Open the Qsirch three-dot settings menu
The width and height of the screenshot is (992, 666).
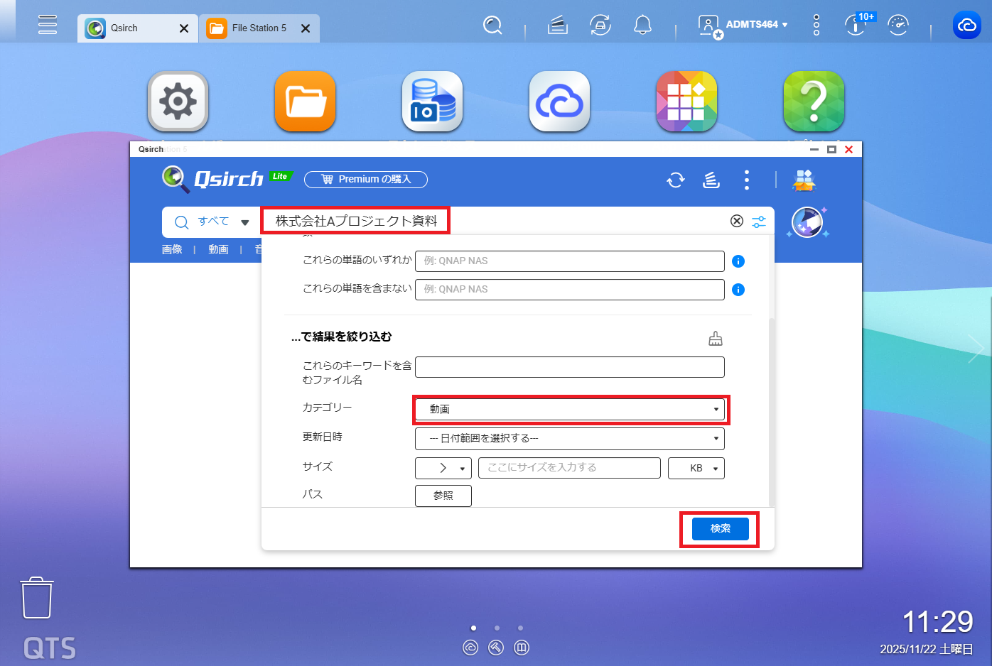click(746, 180)
